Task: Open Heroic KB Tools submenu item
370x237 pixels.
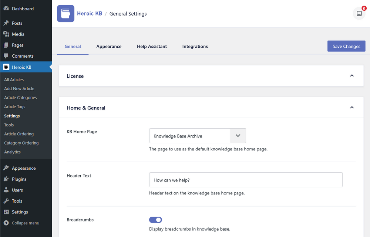Action: (x=9, y=125)
